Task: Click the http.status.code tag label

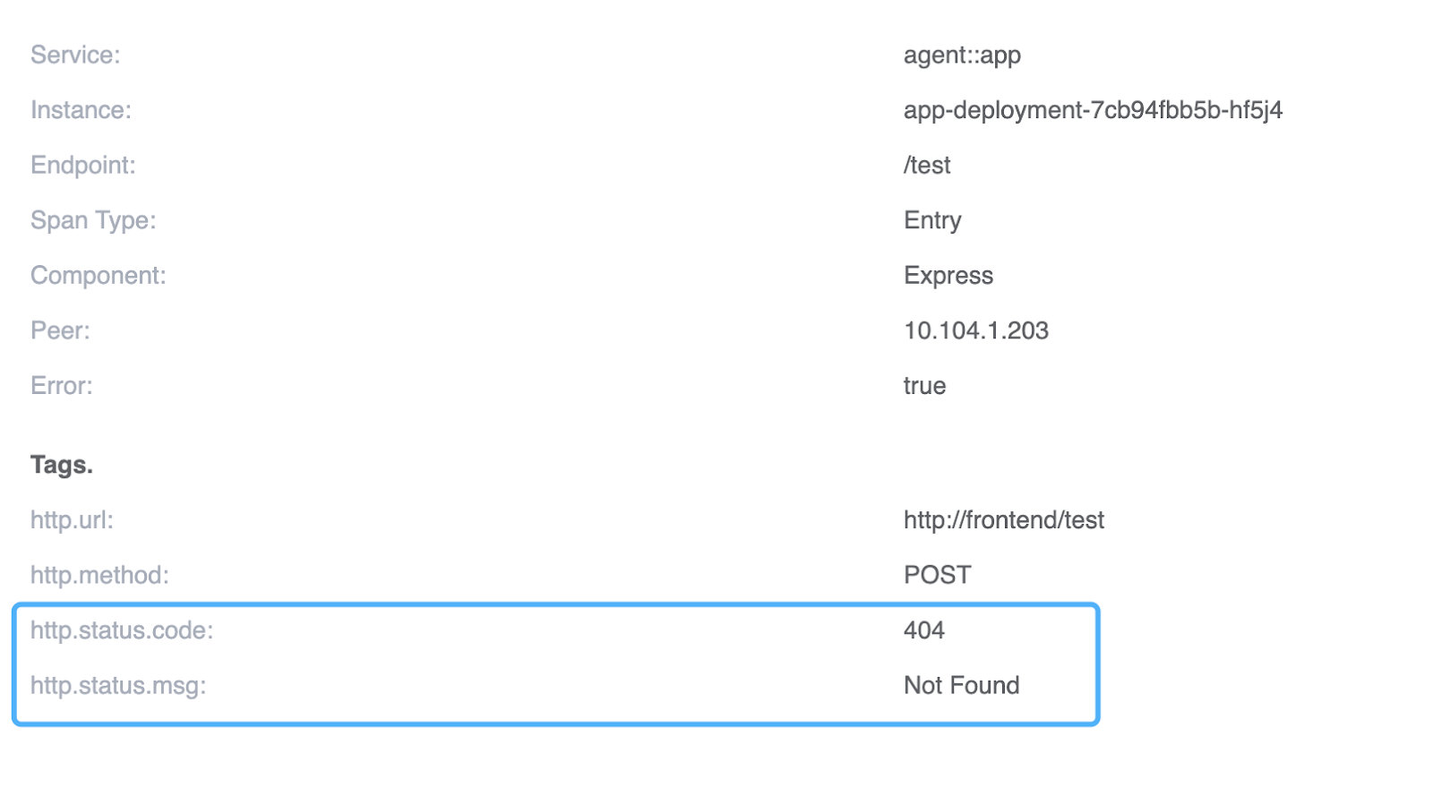Action: pos(122,630)
